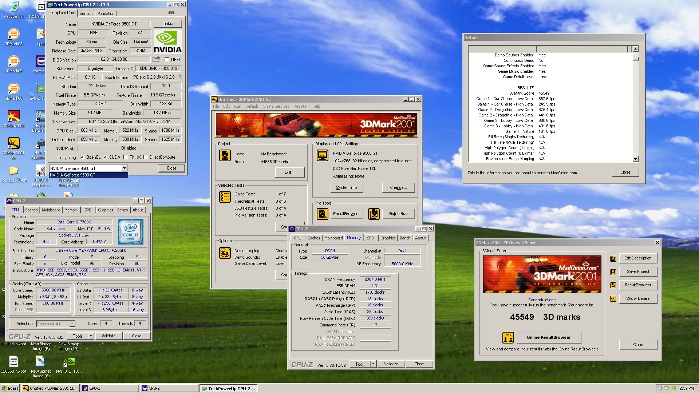This screenshot has height=393, width=699.
Task: Open the Processor #1 selection dropdown
Action: tap(72, 323)
